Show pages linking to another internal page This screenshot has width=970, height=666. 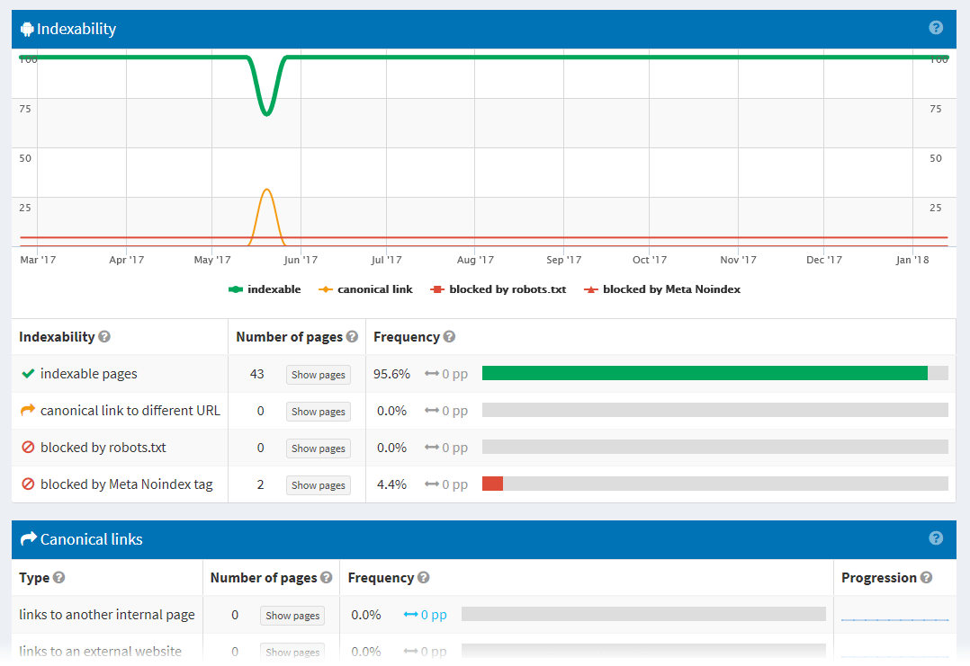pyautogui.click(x=292, y=615)
